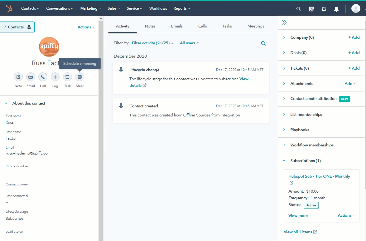Open Contacts menu in navigation bar
This screenshot has width=366, height=241.
[x=30, y=8]
